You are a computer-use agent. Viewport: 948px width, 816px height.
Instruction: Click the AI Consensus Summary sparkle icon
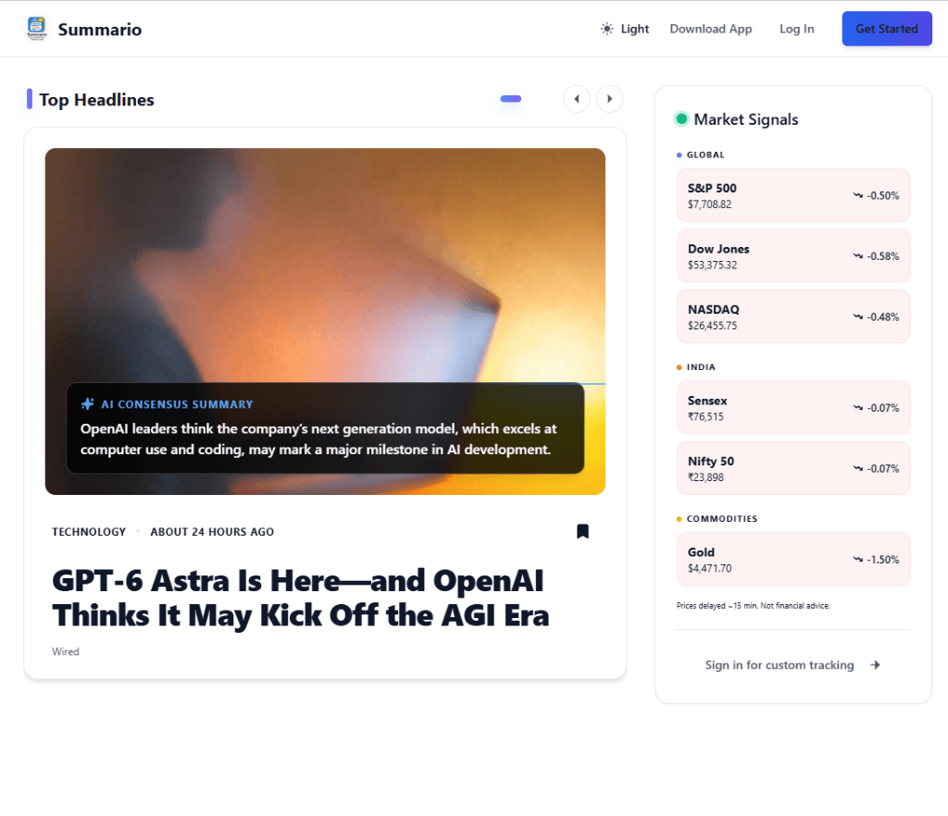(x=88, y=404)
